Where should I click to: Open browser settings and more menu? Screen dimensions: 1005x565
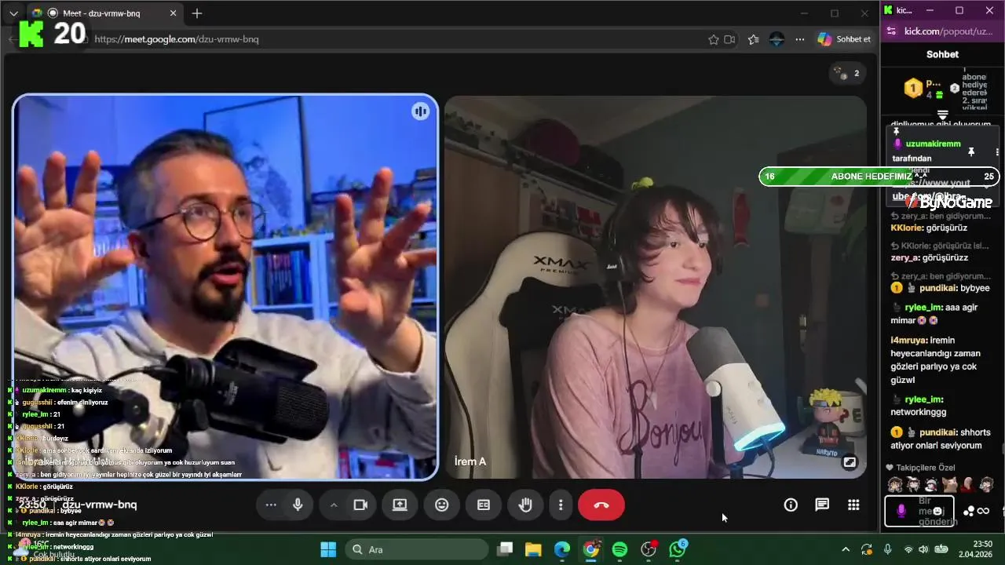pos(800,39)
